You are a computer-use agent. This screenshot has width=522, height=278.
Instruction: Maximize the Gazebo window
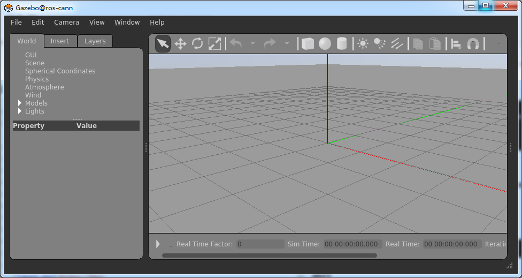point(486,5)
